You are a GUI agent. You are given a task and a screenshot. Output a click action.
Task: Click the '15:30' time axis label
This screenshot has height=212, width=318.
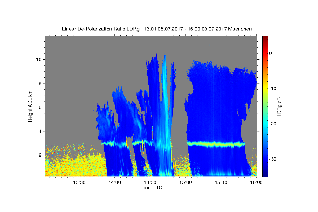[221, 182]
